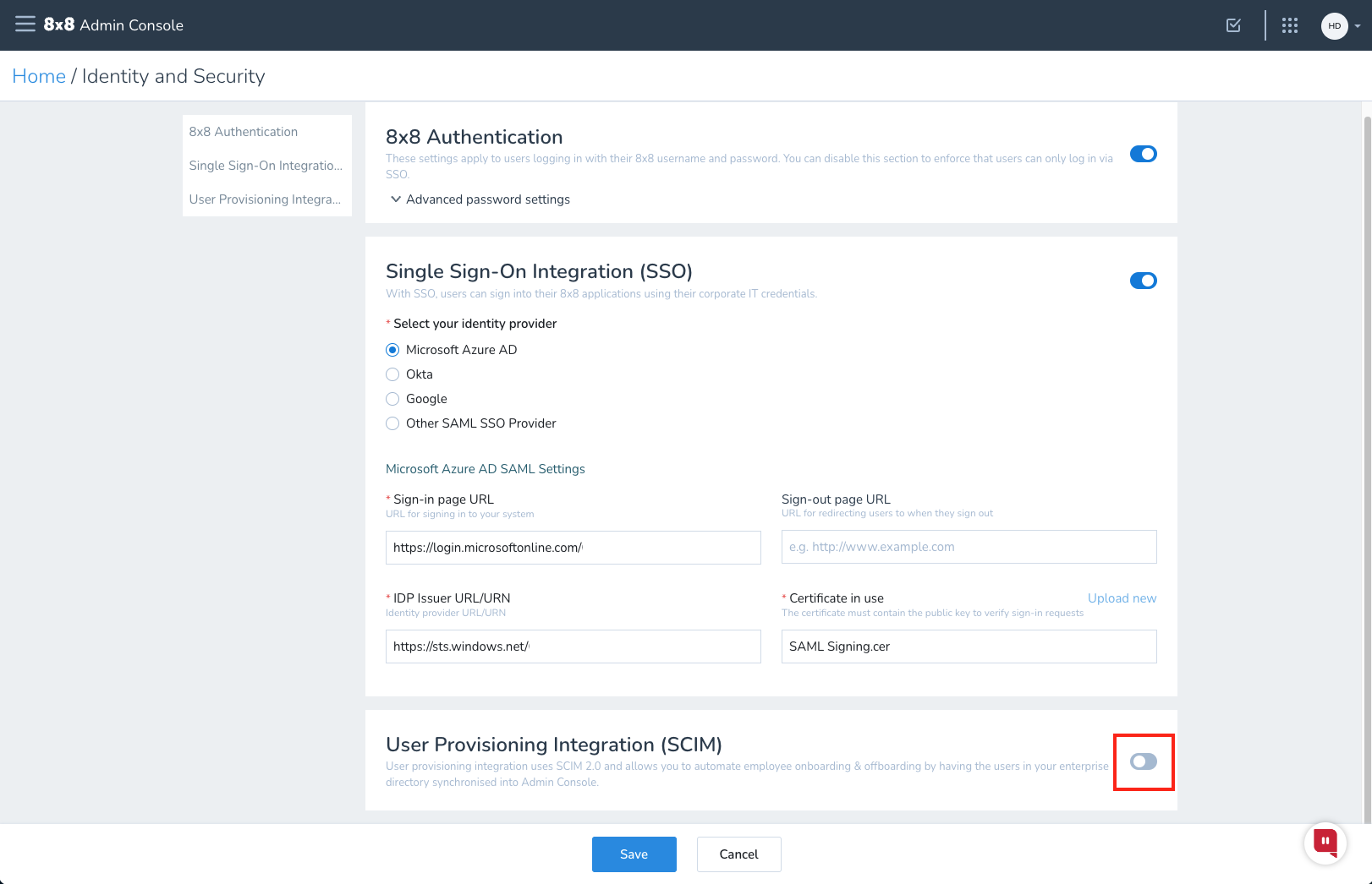Open the apps grid launcher icon
1372x884 pixels.
[x=1289, y=25]
